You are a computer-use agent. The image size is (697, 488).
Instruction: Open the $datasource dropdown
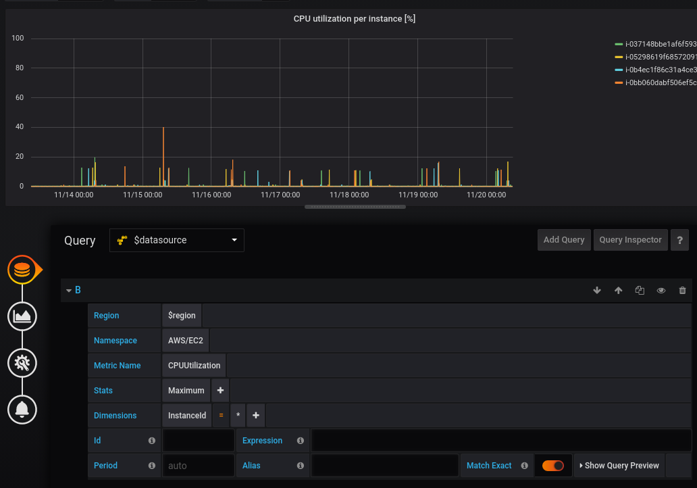pos(176,240)
